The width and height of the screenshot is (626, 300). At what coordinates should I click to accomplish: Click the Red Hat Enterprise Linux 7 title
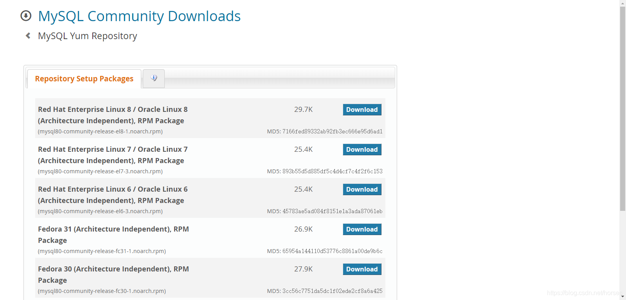(x=113, y=155)
